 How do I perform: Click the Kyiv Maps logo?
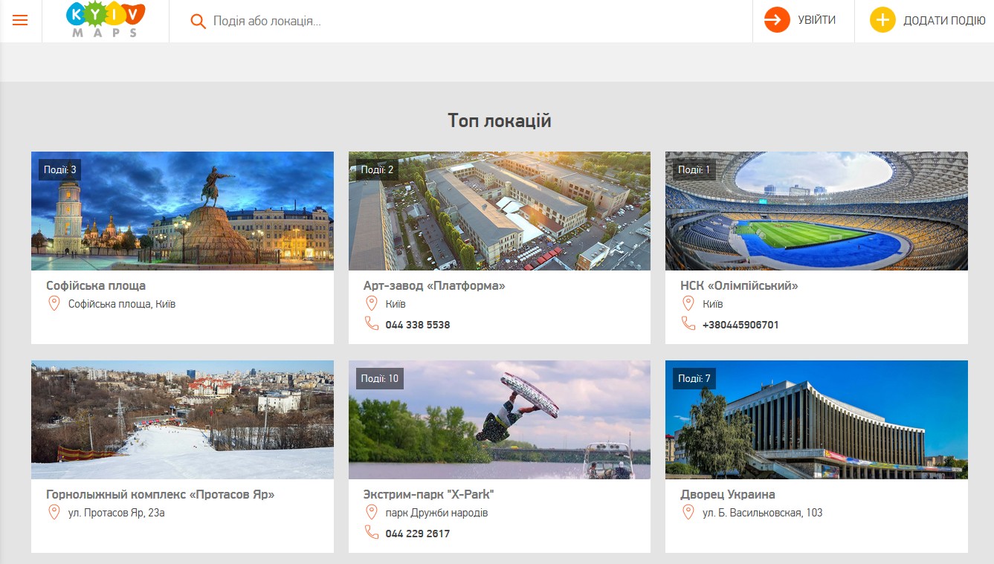point(105,20)
